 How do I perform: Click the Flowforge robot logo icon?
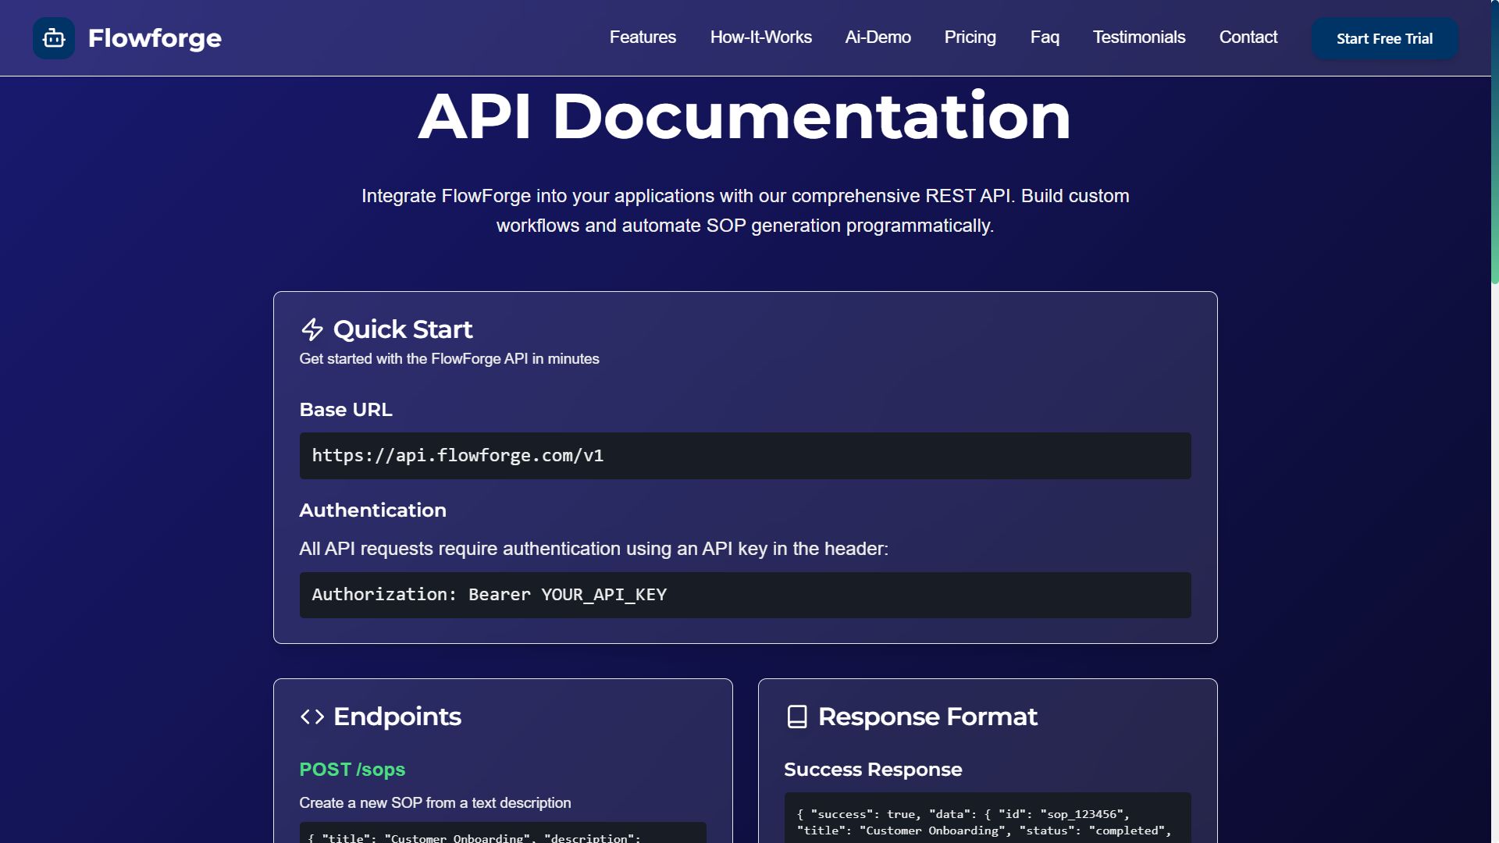point(54,38)
